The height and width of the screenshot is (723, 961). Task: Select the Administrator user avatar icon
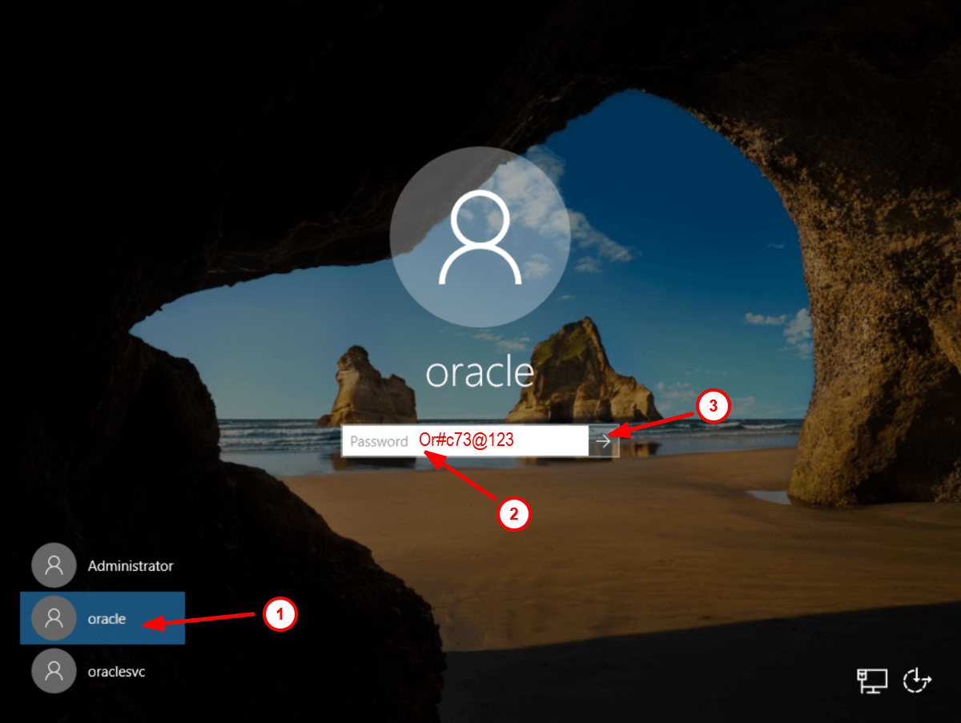tap(53, 565)
